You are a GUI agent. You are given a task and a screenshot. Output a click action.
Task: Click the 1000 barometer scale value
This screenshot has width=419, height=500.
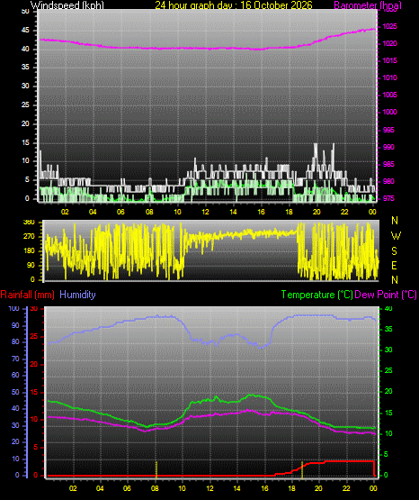pos(389,112)
